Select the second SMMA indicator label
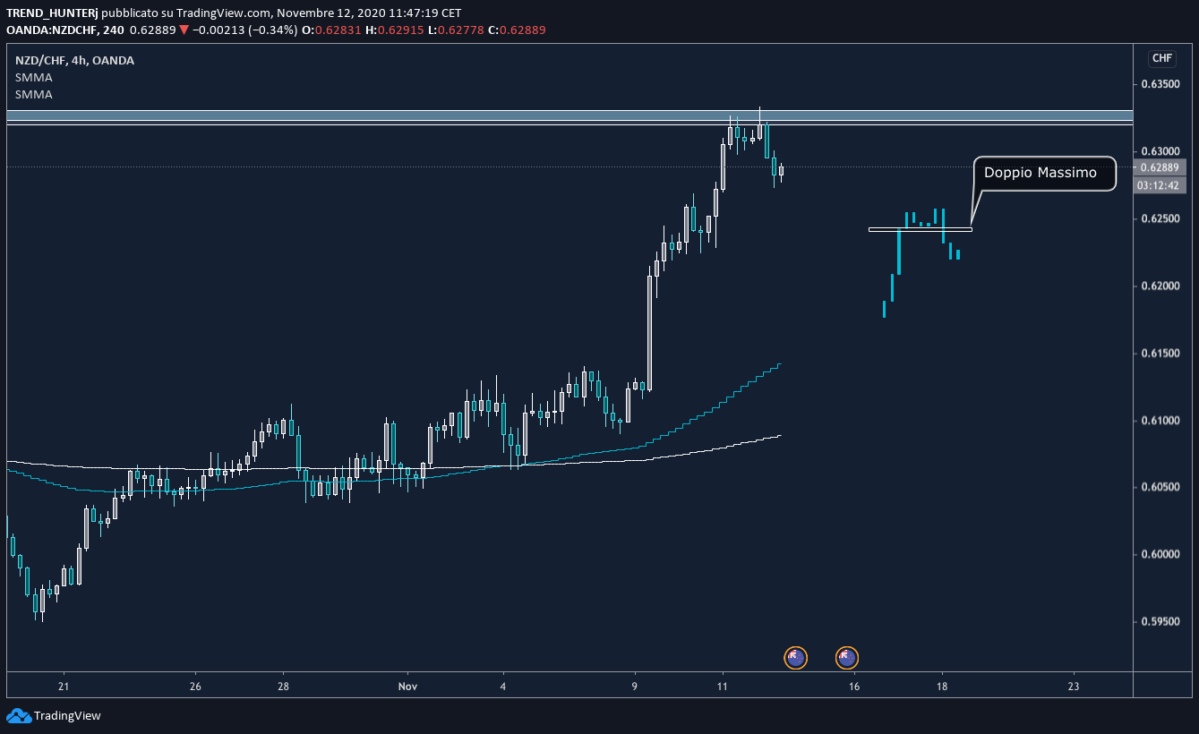The height and width of the screenshot is (734, 1199). click(x=34, y=94)
